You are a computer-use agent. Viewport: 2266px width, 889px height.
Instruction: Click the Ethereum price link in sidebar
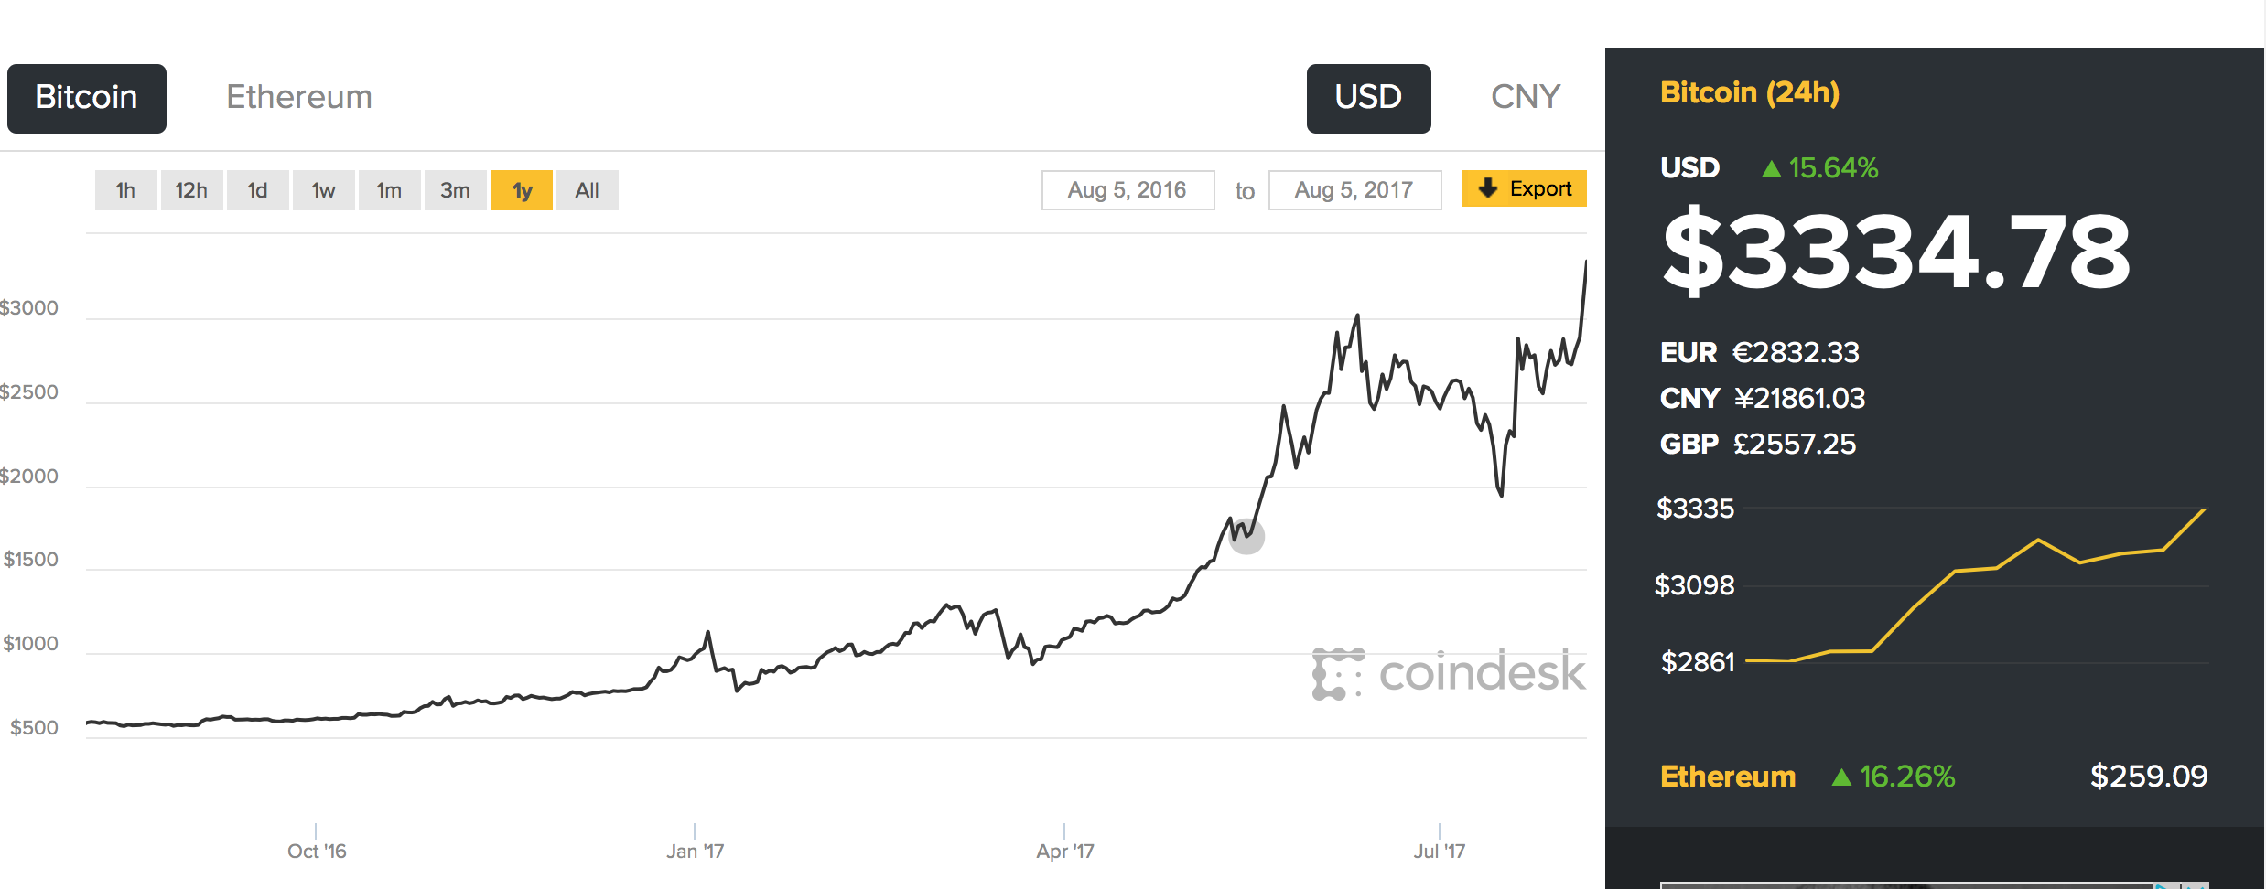coord(2148,777)
